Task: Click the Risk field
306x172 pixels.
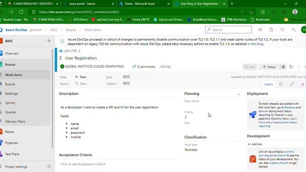Action: [212, 128]
